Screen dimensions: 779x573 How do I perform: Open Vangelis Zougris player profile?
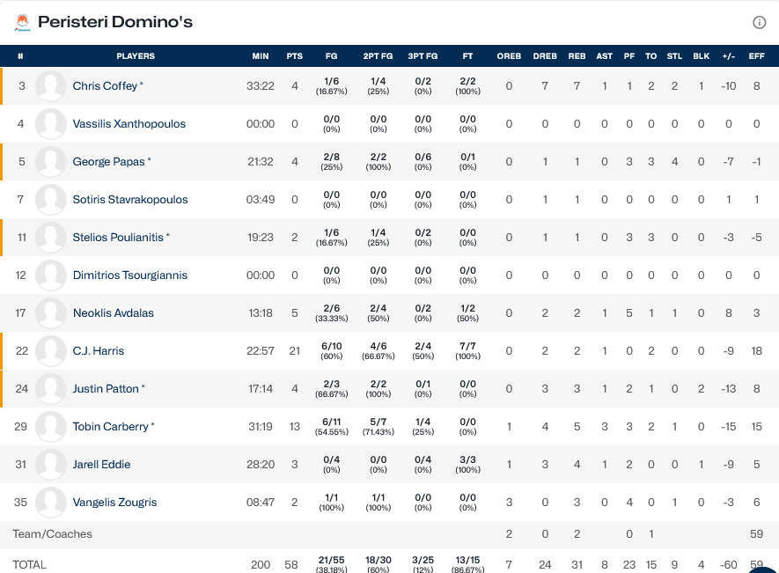(x=114, y=503)
